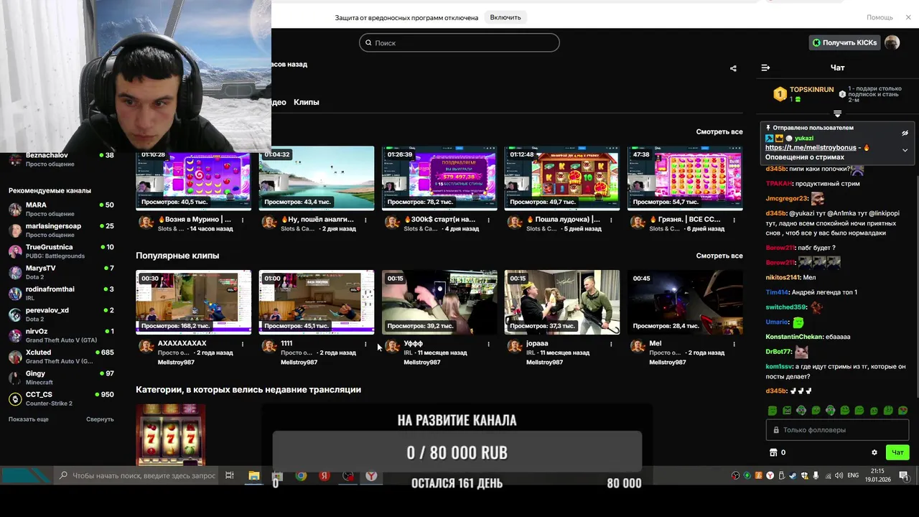Click chat username nikitos2141

point(783,277)
